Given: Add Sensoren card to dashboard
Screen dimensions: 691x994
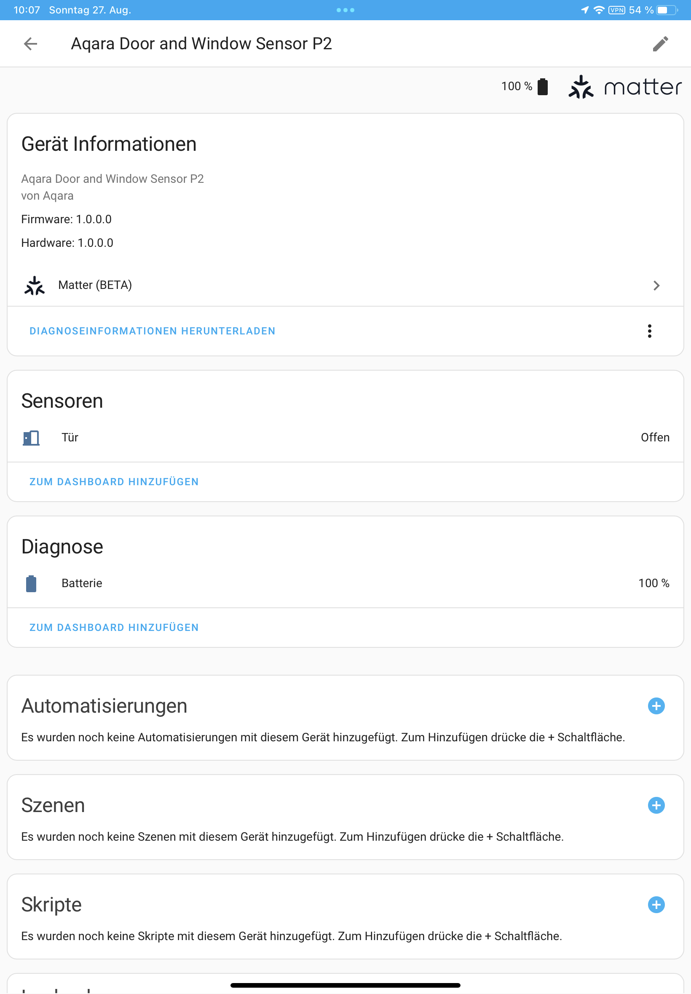Looking at the screenshot, I should 114,482.
